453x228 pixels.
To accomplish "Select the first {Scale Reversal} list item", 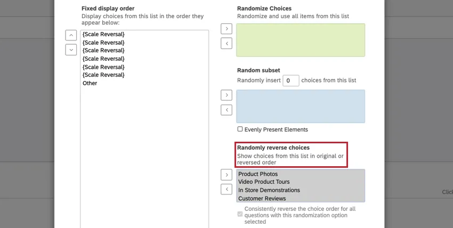I will point(103,34).
